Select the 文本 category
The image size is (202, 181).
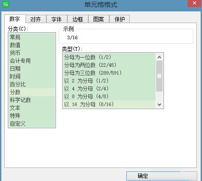[32, 108]
